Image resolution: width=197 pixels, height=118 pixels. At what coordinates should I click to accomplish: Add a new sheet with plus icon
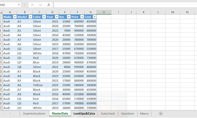point(160,114)
